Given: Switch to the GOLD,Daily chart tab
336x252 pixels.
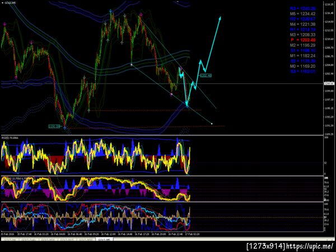Looking at the screenshot, I should coord(29,240).
